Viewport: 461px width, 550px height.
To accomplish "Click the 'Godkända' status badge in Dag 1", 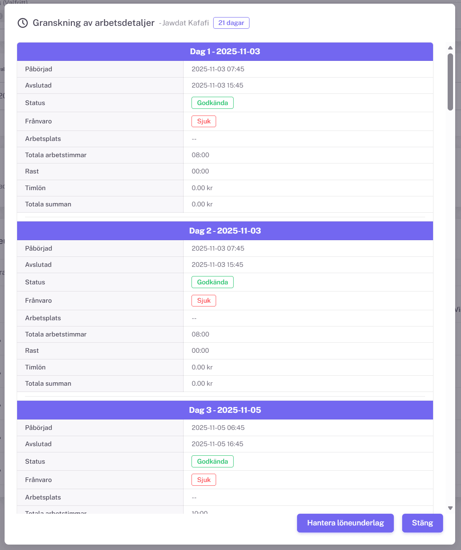I will pos(212,103).
